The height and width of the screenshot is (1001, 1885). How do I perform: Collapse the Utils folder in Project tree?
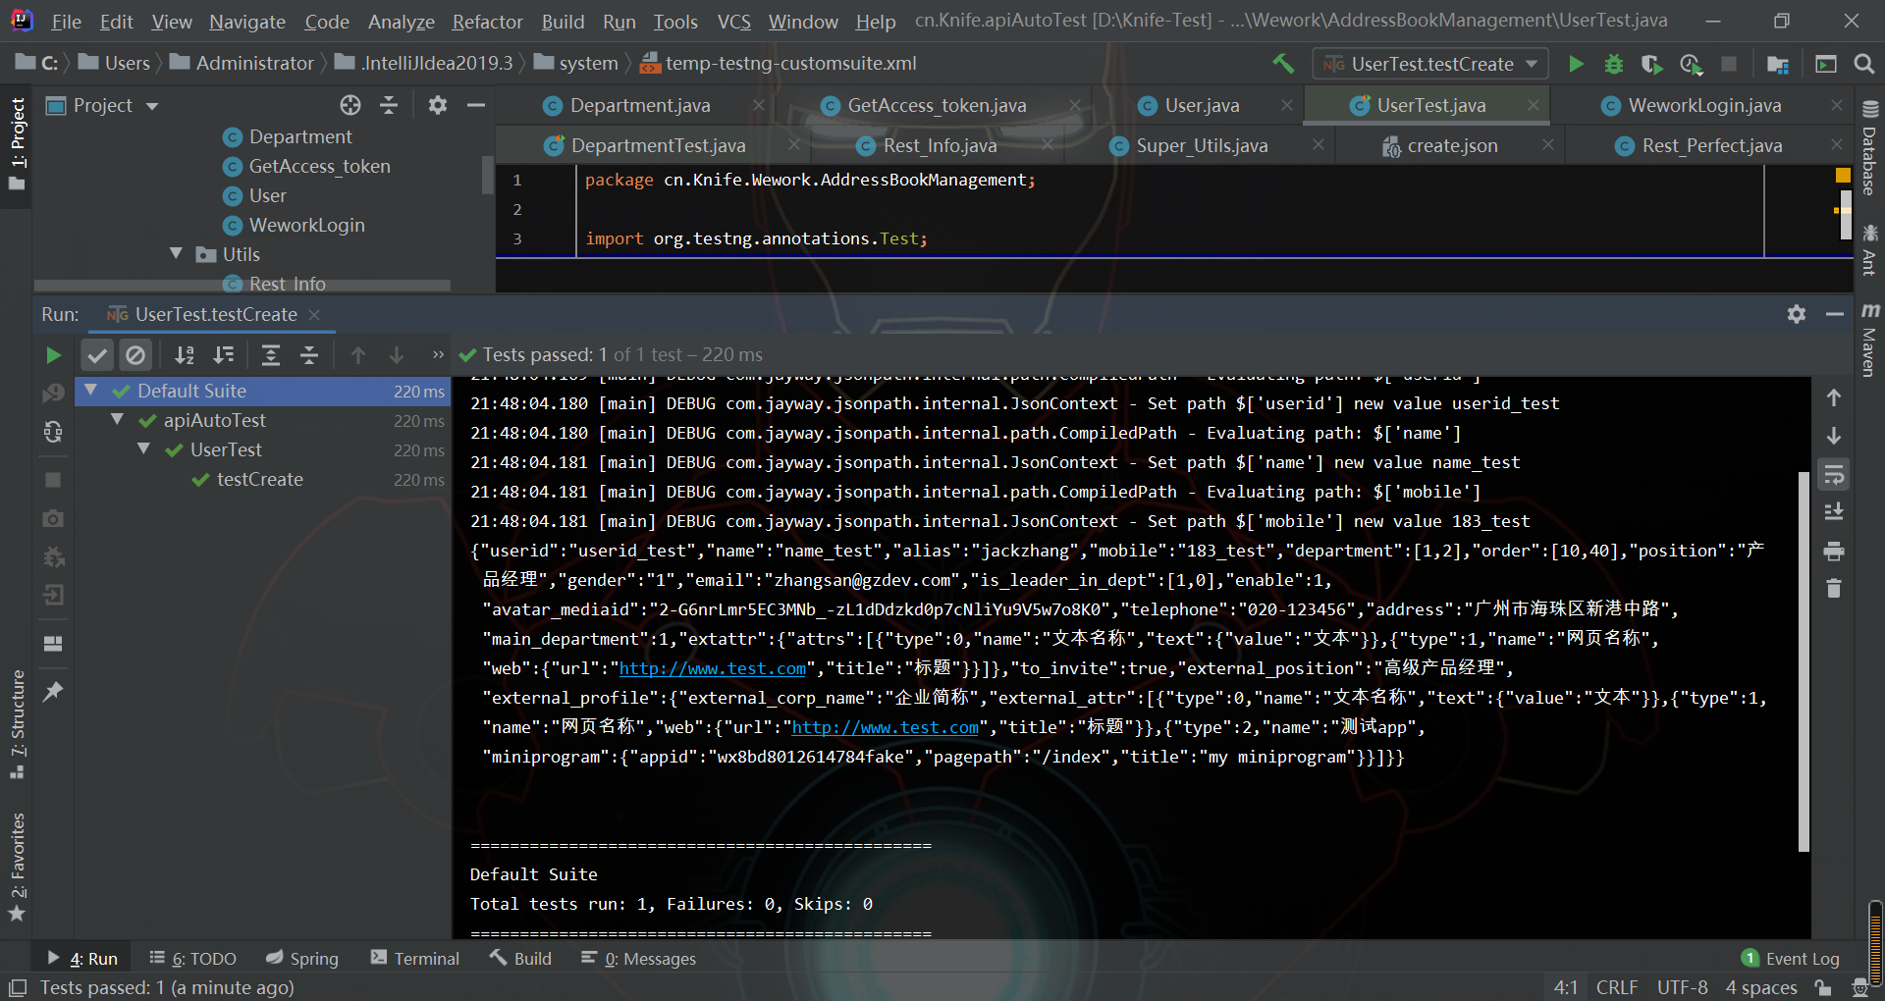tap(176, 254)
